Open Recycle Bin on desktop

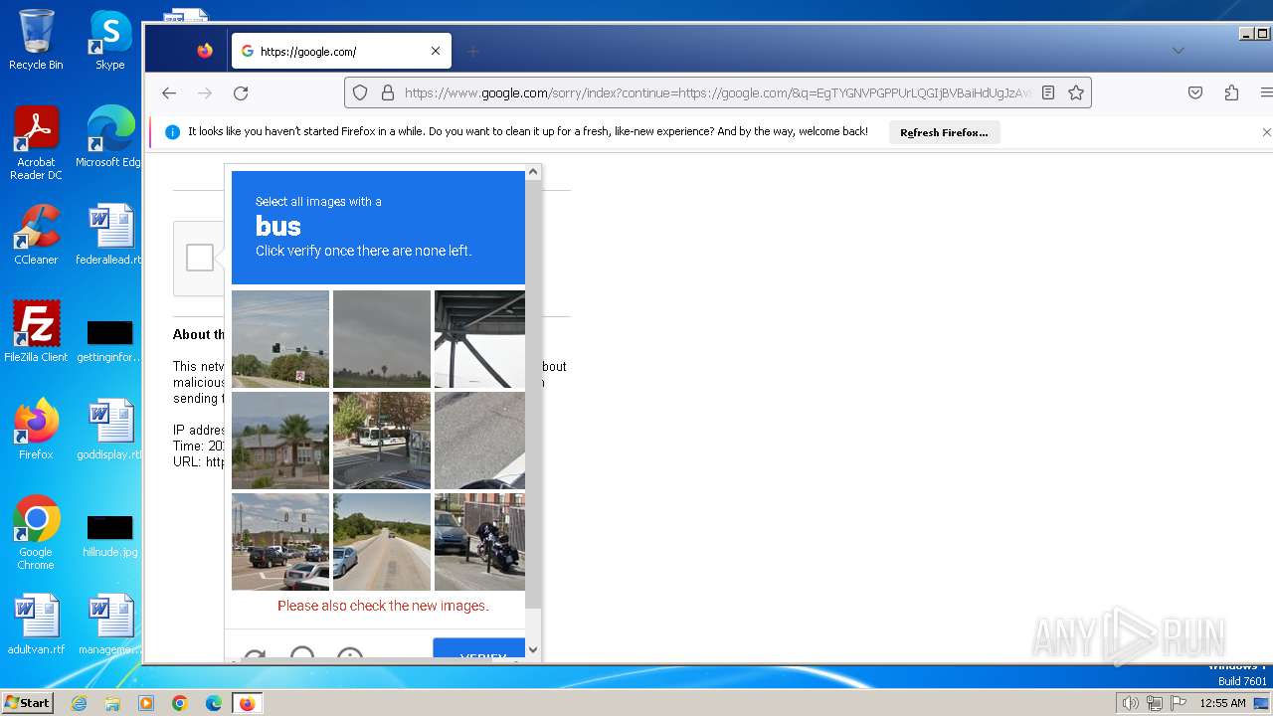(36, 41)
